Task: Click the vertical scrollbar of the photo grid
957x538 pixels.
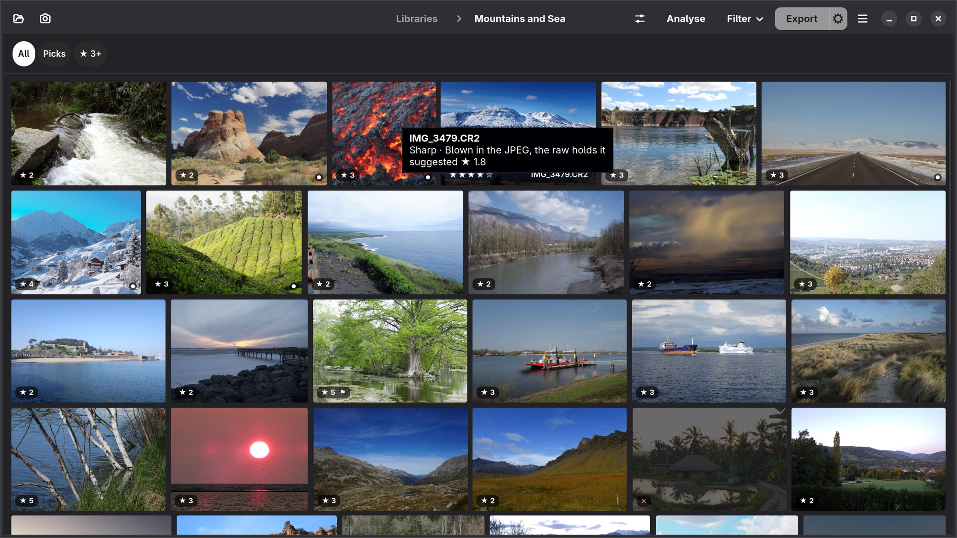Action: pyautogui.click(x=950, y=213)
